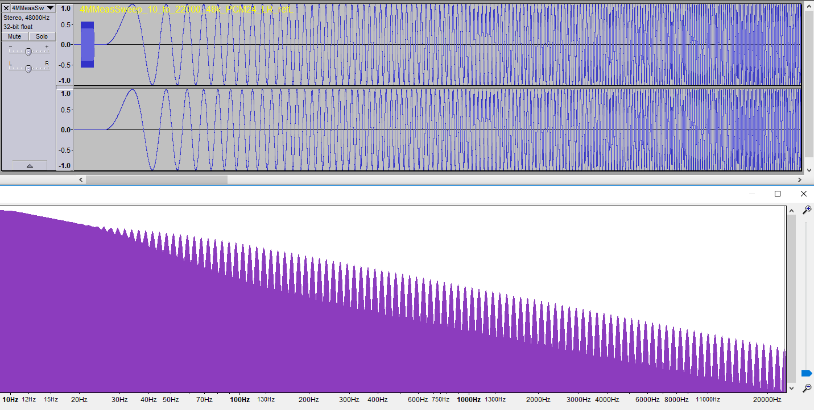Screen dimensions: 814x410
Task: Click the '32-bit float' track format text
Action: (x=18, y=27)
